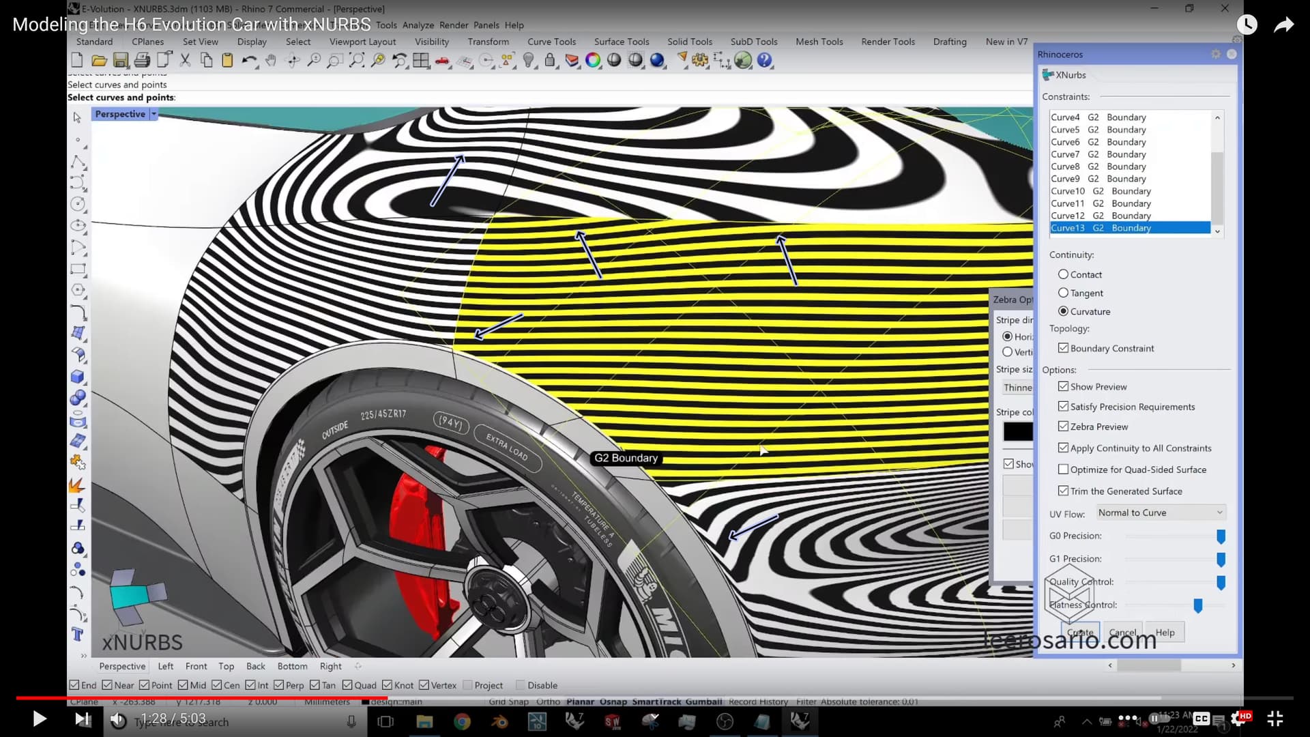Click the New file icon in toolbar

tap(77, 61)
